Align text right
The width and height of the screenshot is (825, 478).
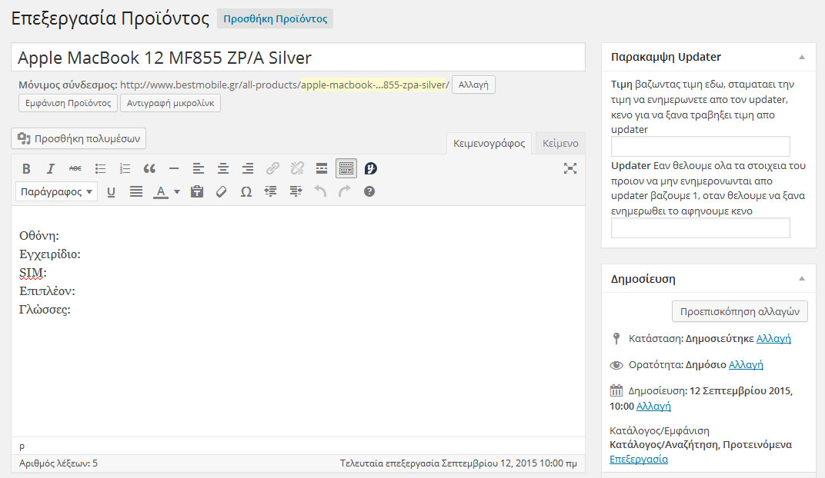point(248,168)
